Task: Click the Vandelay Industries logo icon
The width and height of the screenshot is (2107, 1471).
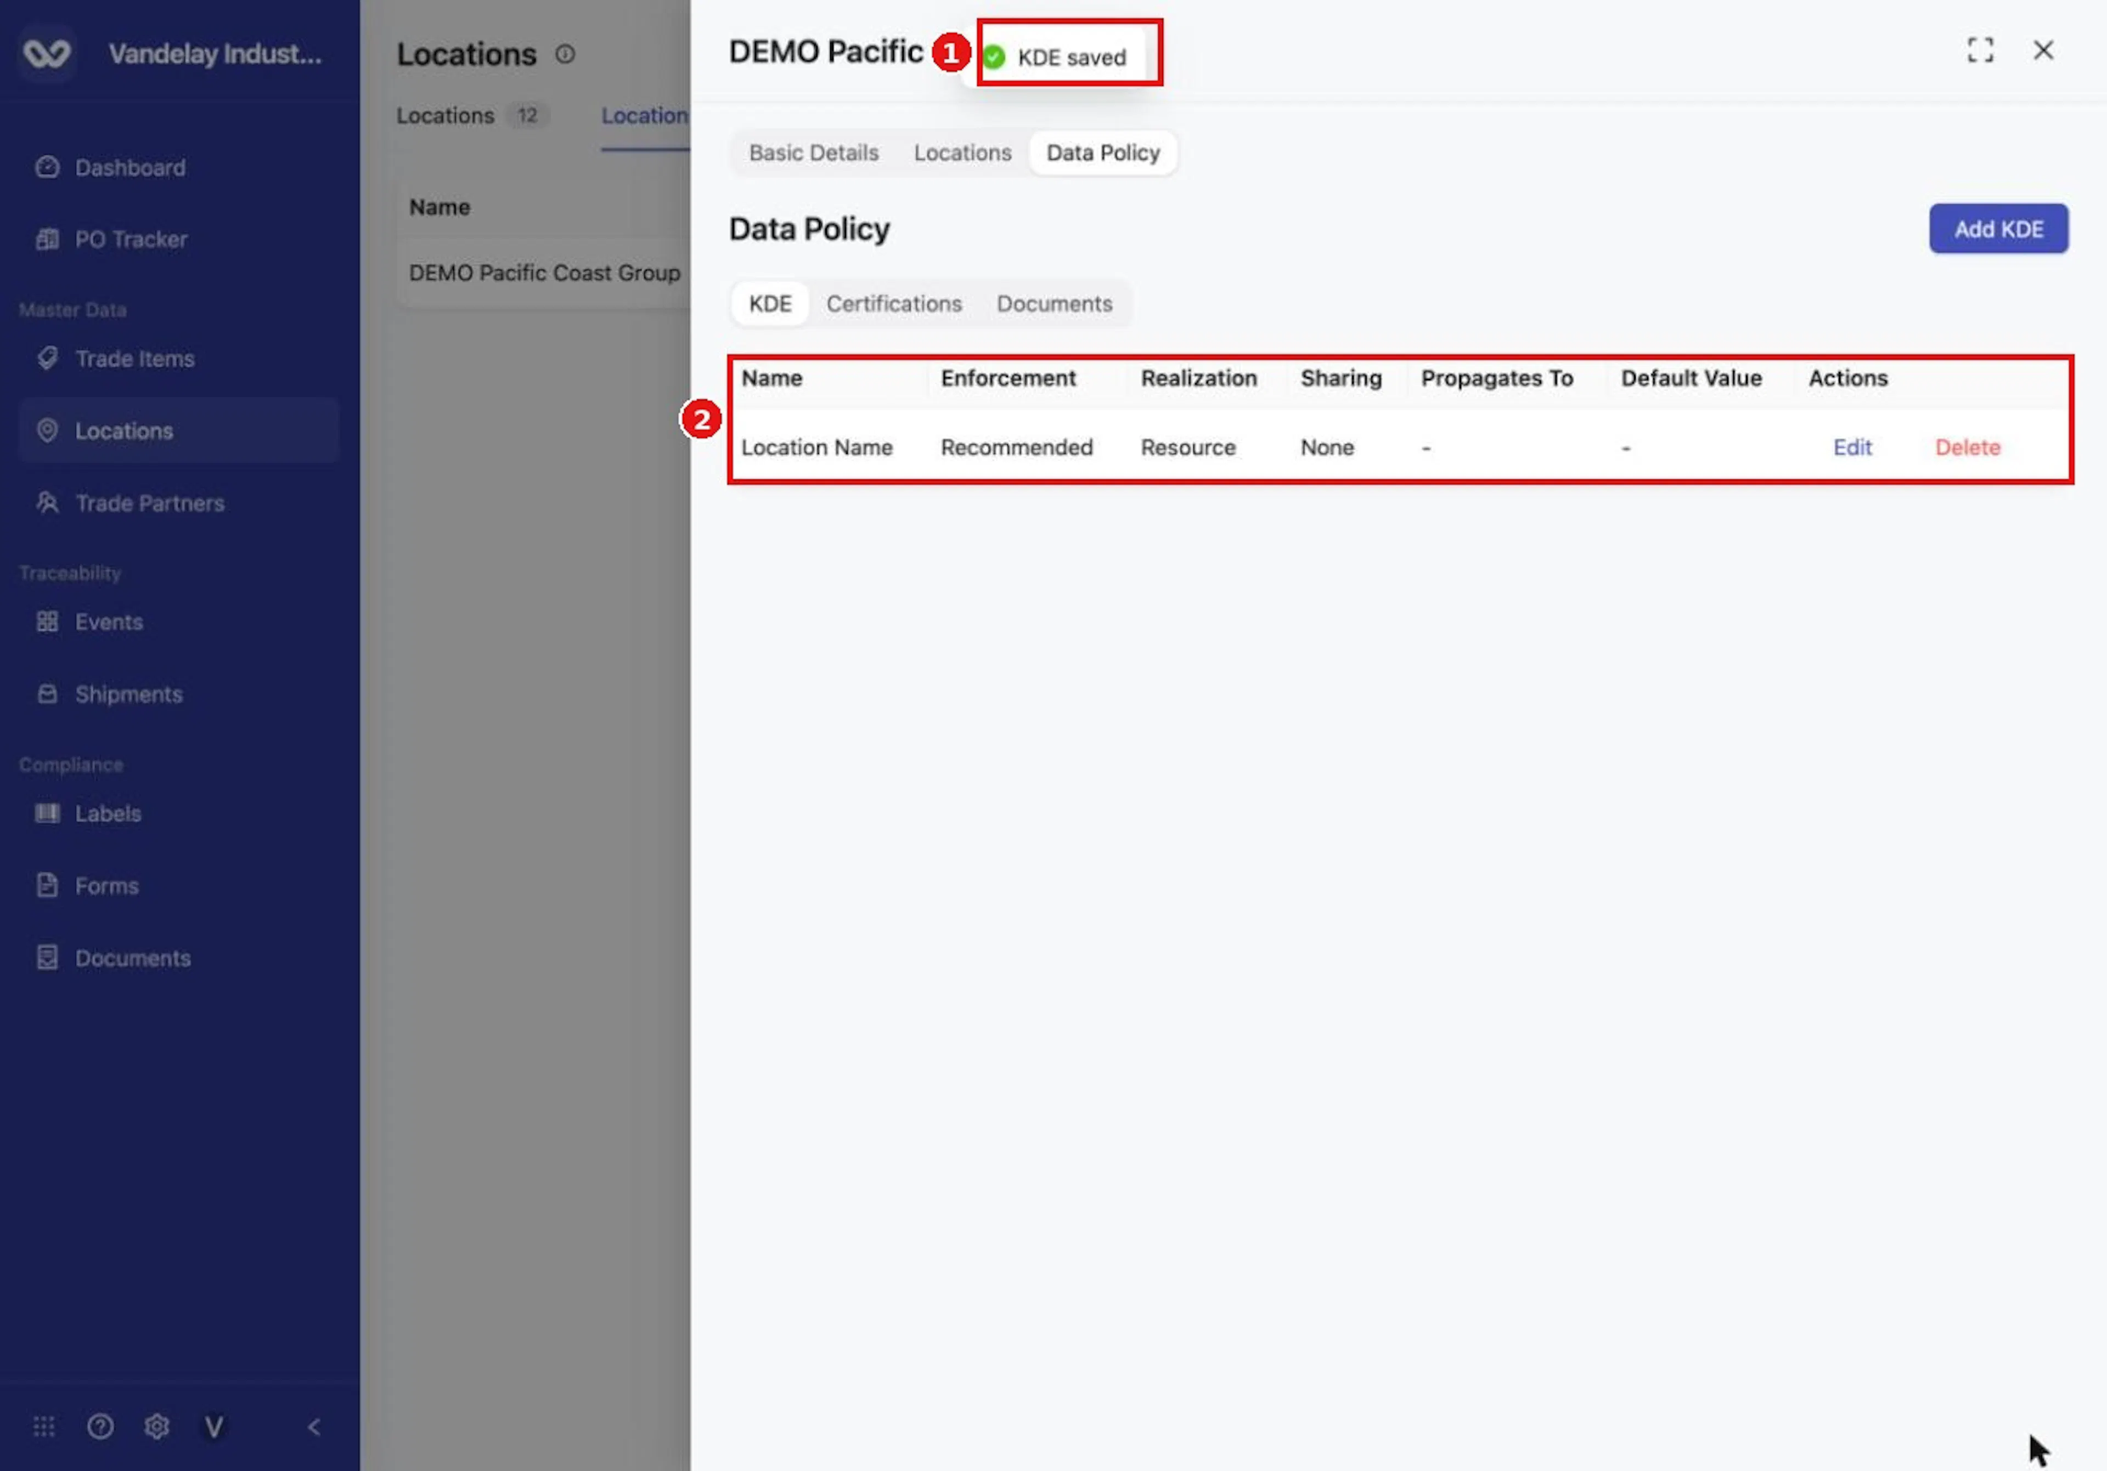Action: point(47,53)
